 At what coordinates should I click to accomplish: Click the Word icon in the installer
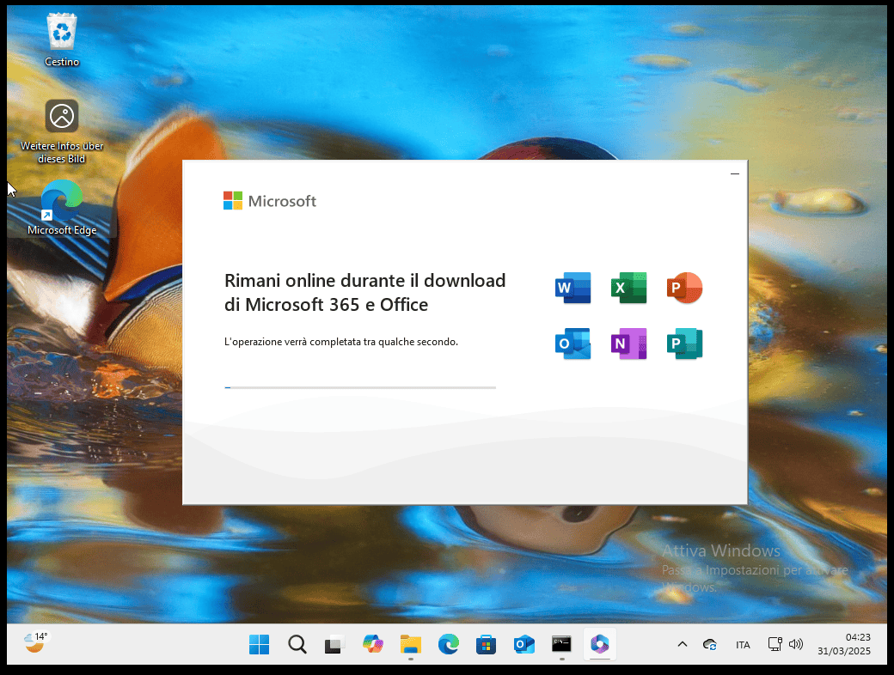pos(573,288)
